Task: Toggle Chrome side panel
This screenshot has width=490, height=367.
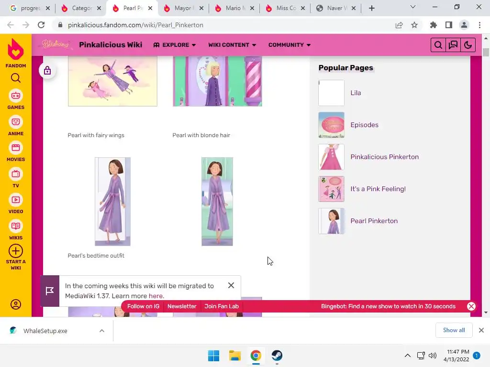Action: (449, 25)
